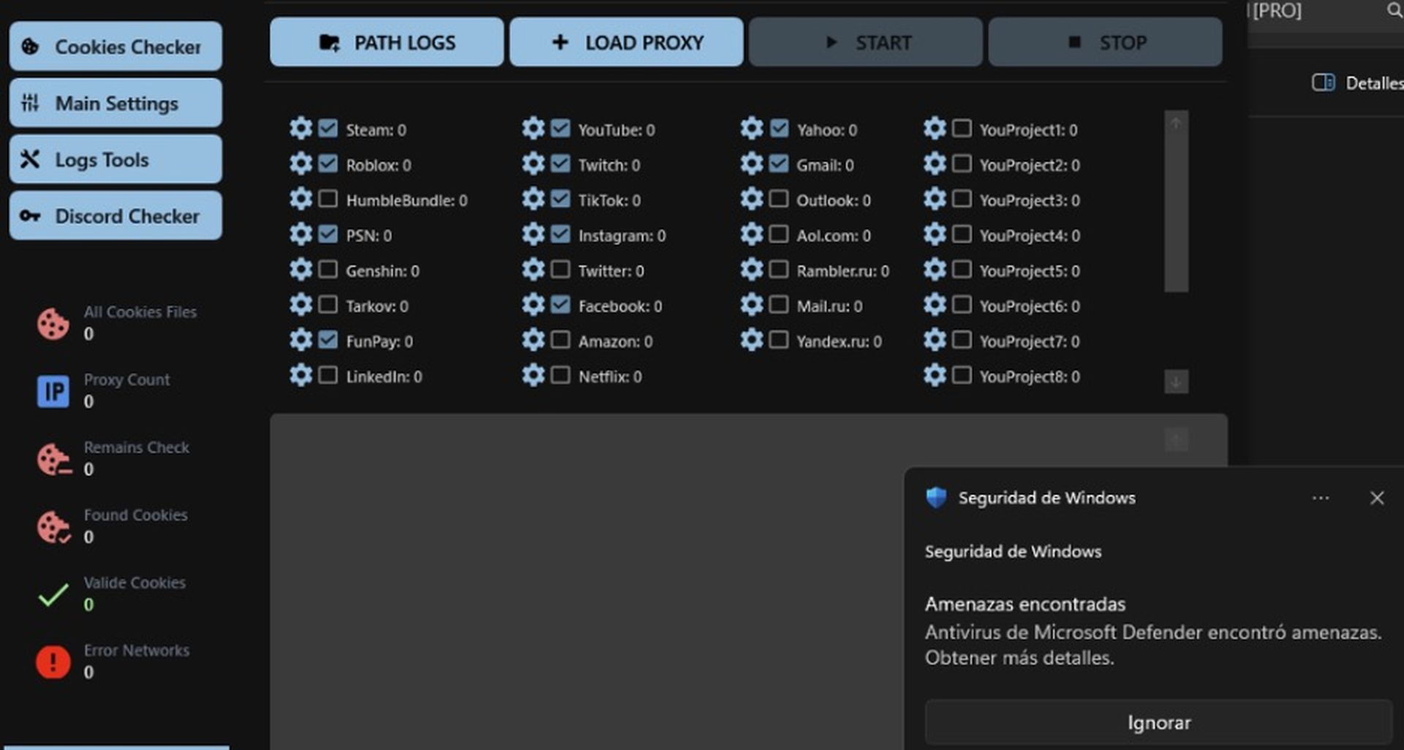Open the Cookies Checker tab

(x=116, y=46)
